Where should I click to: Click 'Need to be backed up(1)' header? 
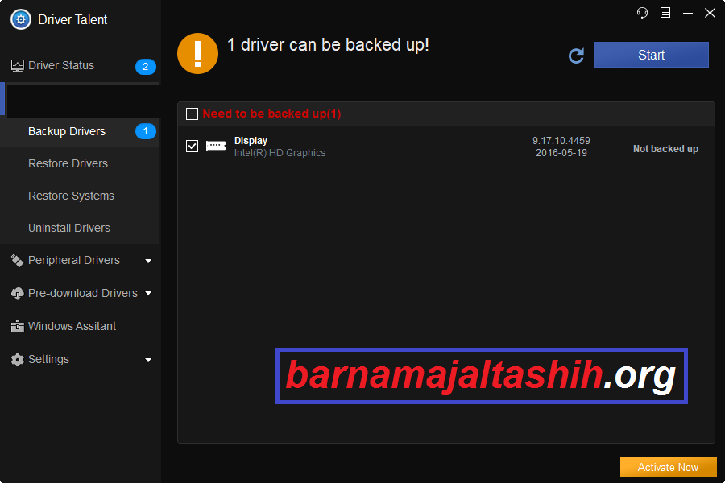(272, 114)
